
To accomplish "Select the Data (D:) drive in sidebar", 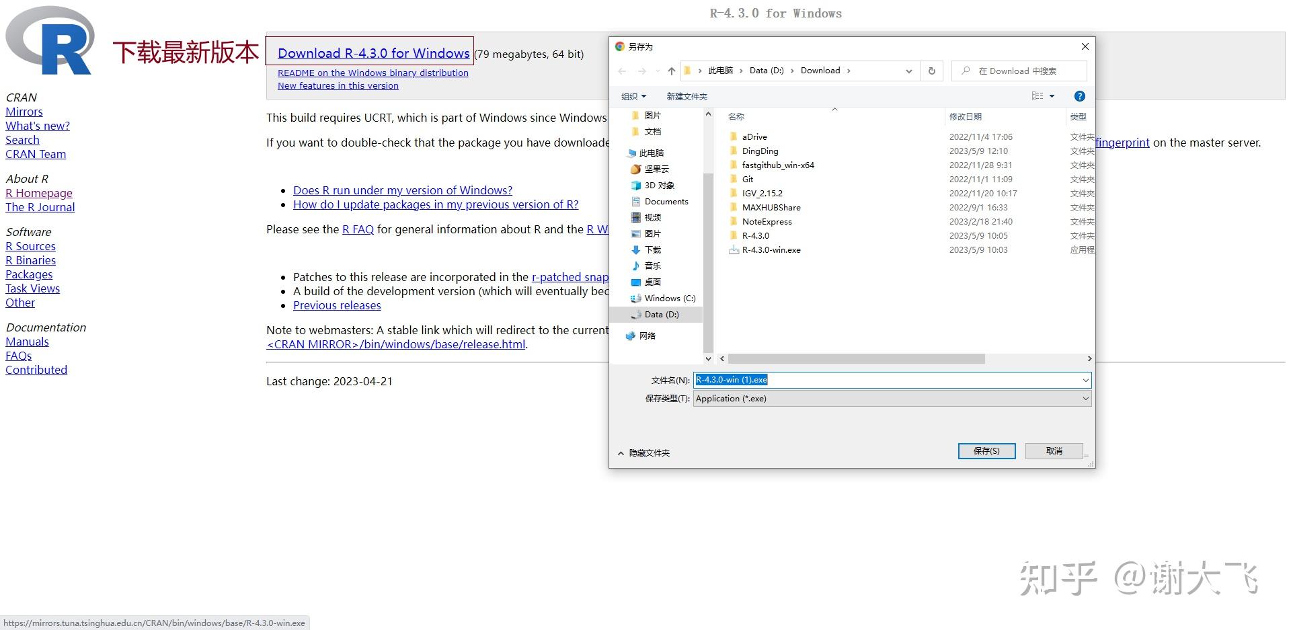I will [x=660, y=314].
